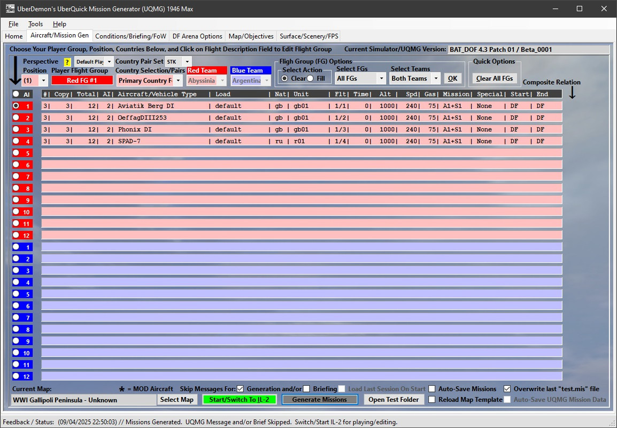Select the Fill action radio button
This screenshot has width=617, height=428.
(311, 78)
